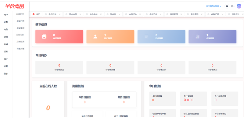Close the 平台商品 tab

pos(80,14)
